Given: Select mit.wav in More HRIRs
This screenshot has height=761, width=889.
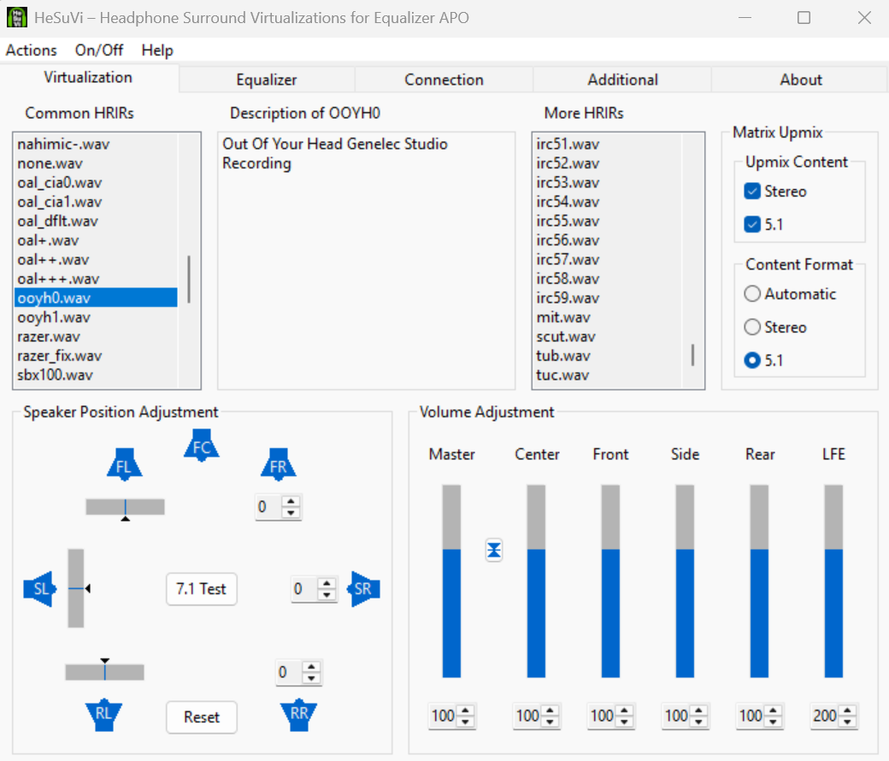Looking at the screenshot, I should [x=607, y=317].
